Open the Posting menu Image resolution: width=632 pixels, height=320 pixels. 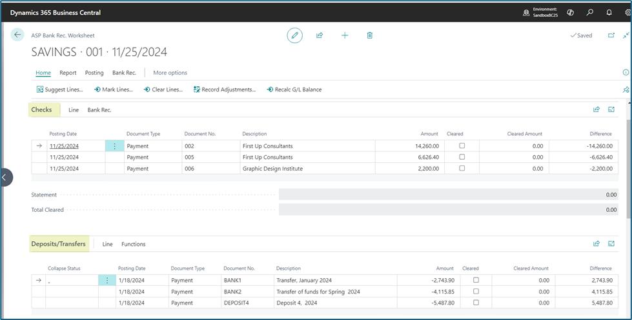94,73
